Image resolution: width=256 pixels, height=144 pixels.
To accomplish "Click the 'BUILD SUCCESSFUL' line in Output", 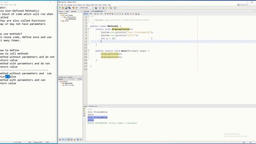I will click(x=112, y=123).
